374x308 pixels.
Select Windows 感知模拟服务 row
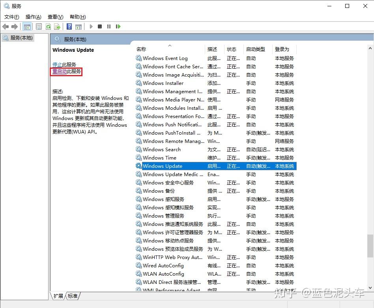tap(216, 207)
